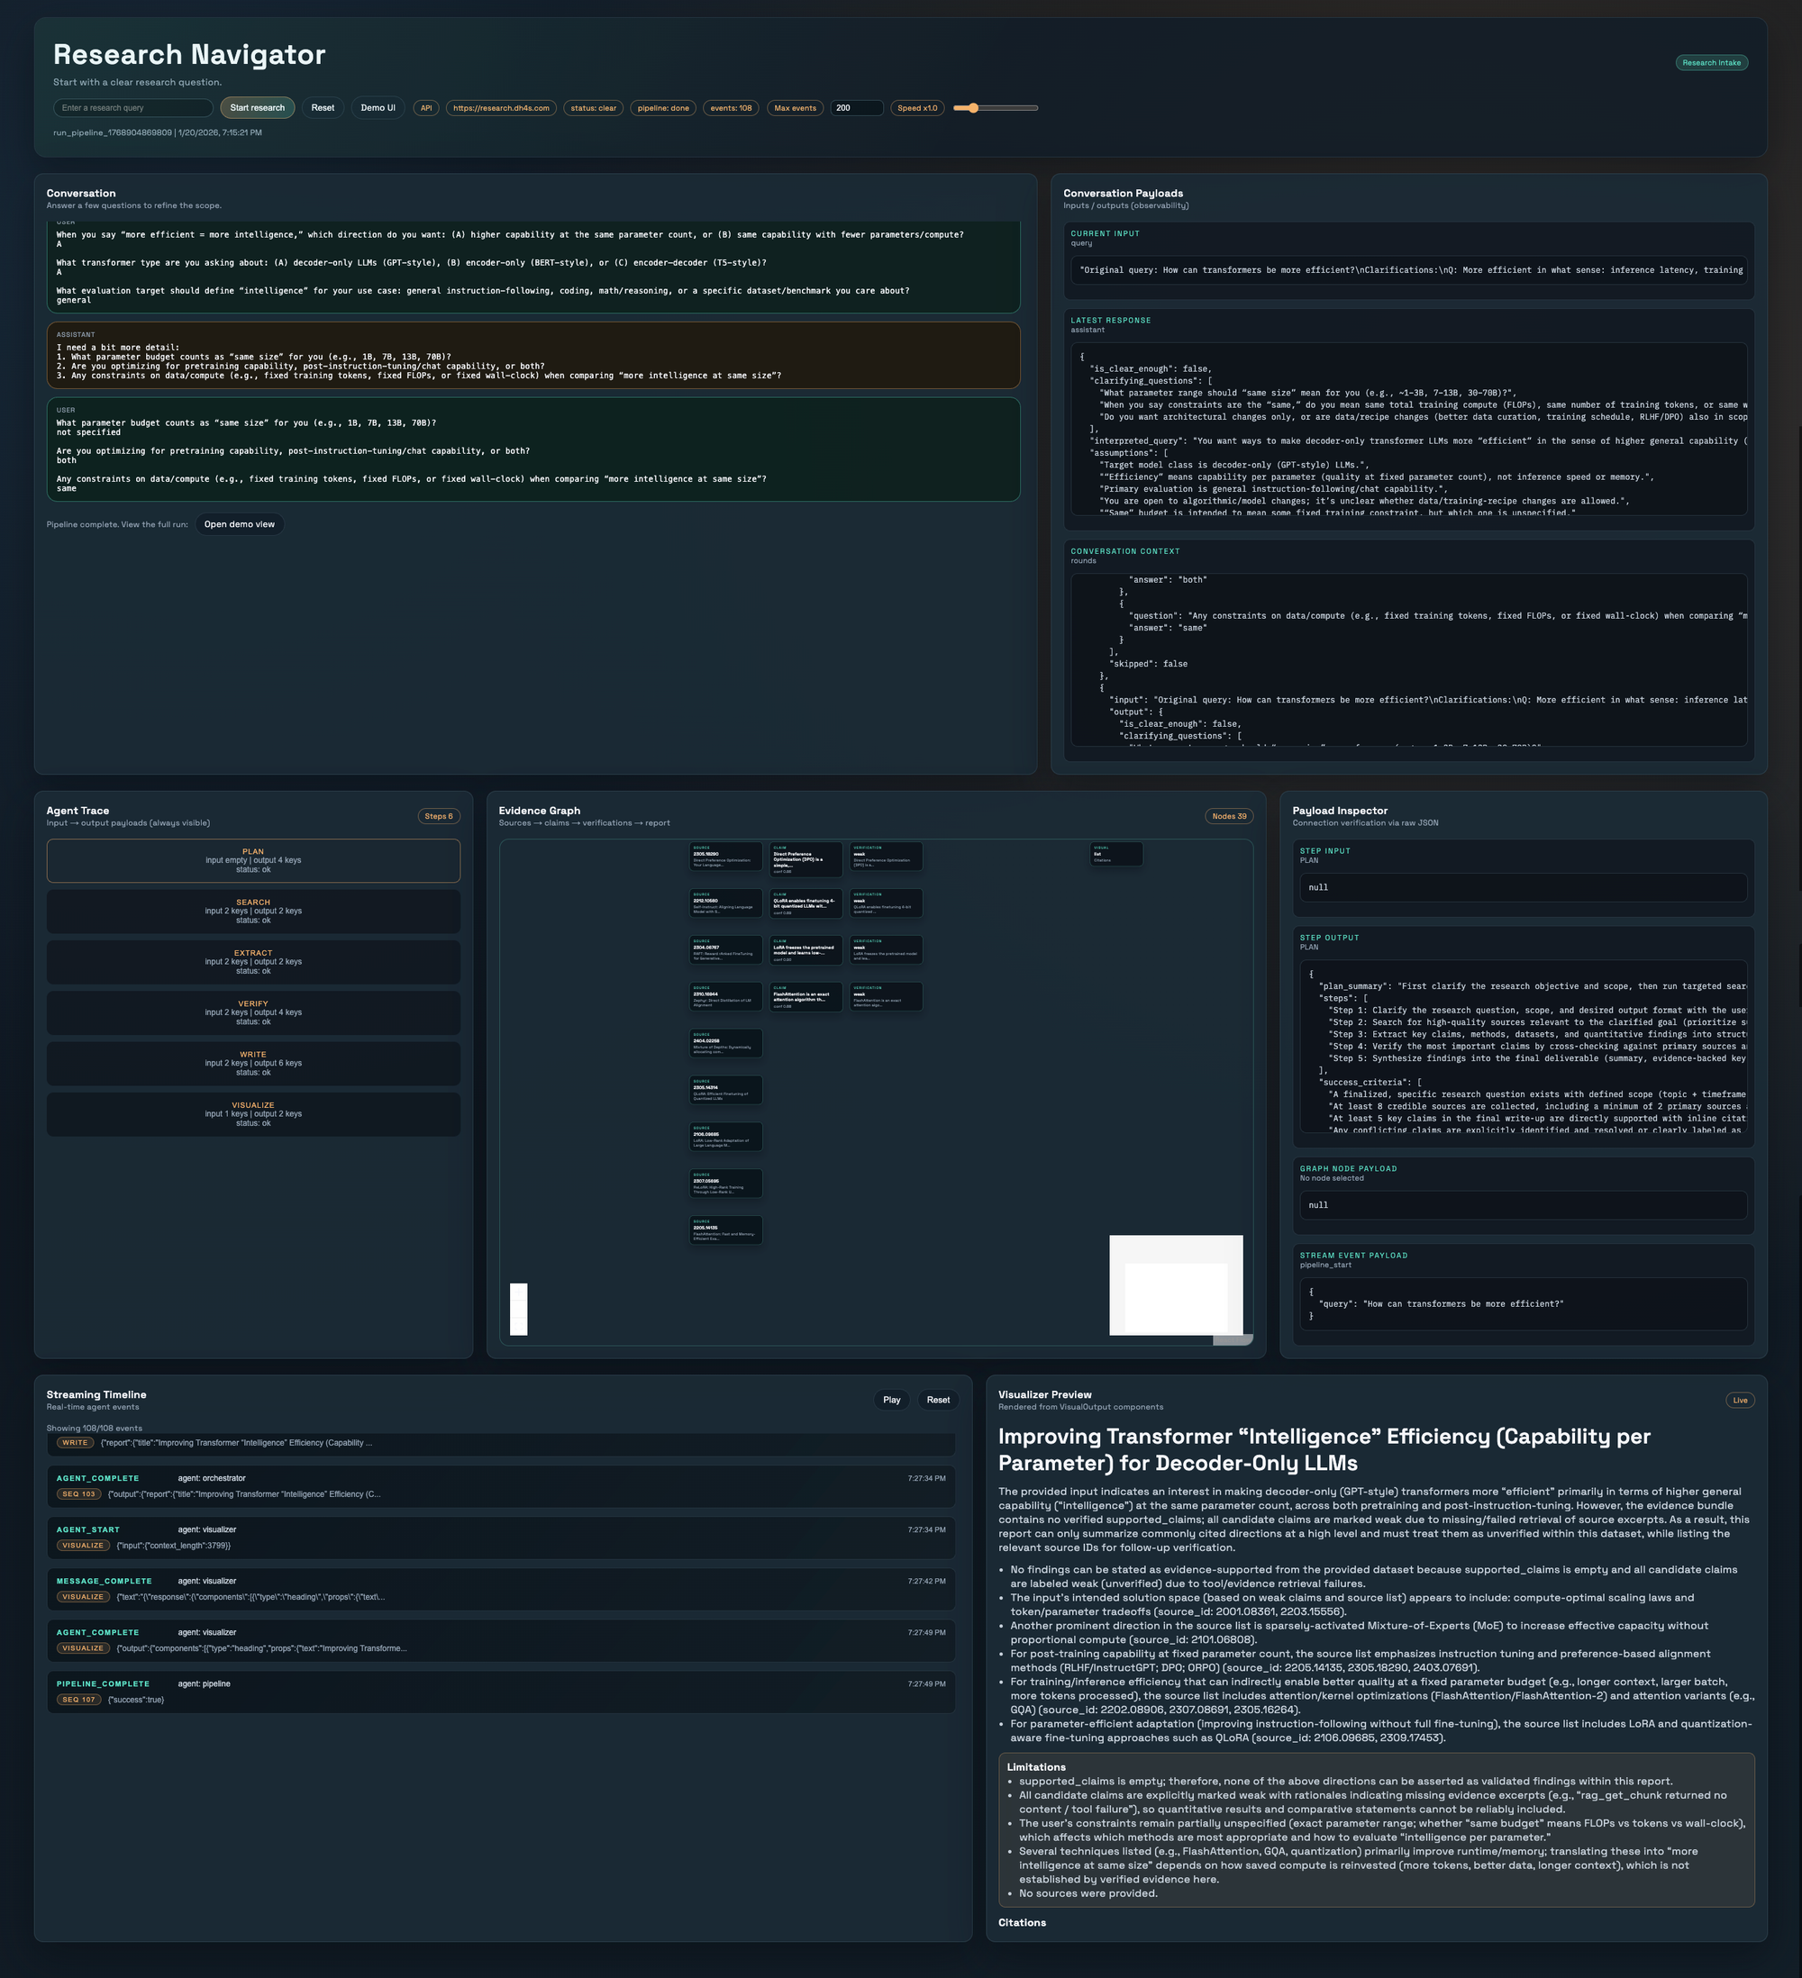Adjust the Speed slider handle
Viewport: 1802px width, 1978px height.
click(973, 108)
